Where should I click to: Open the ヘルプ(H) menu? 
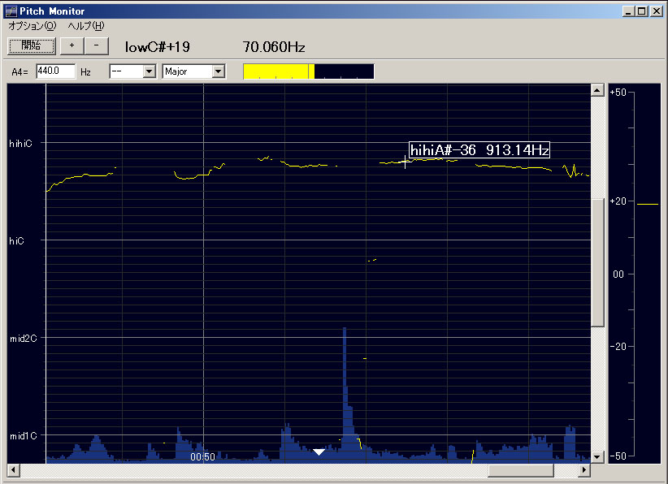tap(86, 26)
